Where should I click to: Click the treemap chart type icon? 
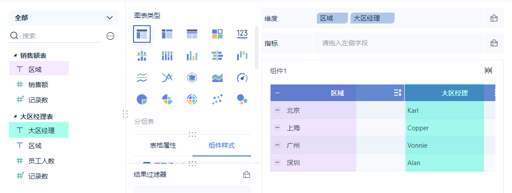217,34
